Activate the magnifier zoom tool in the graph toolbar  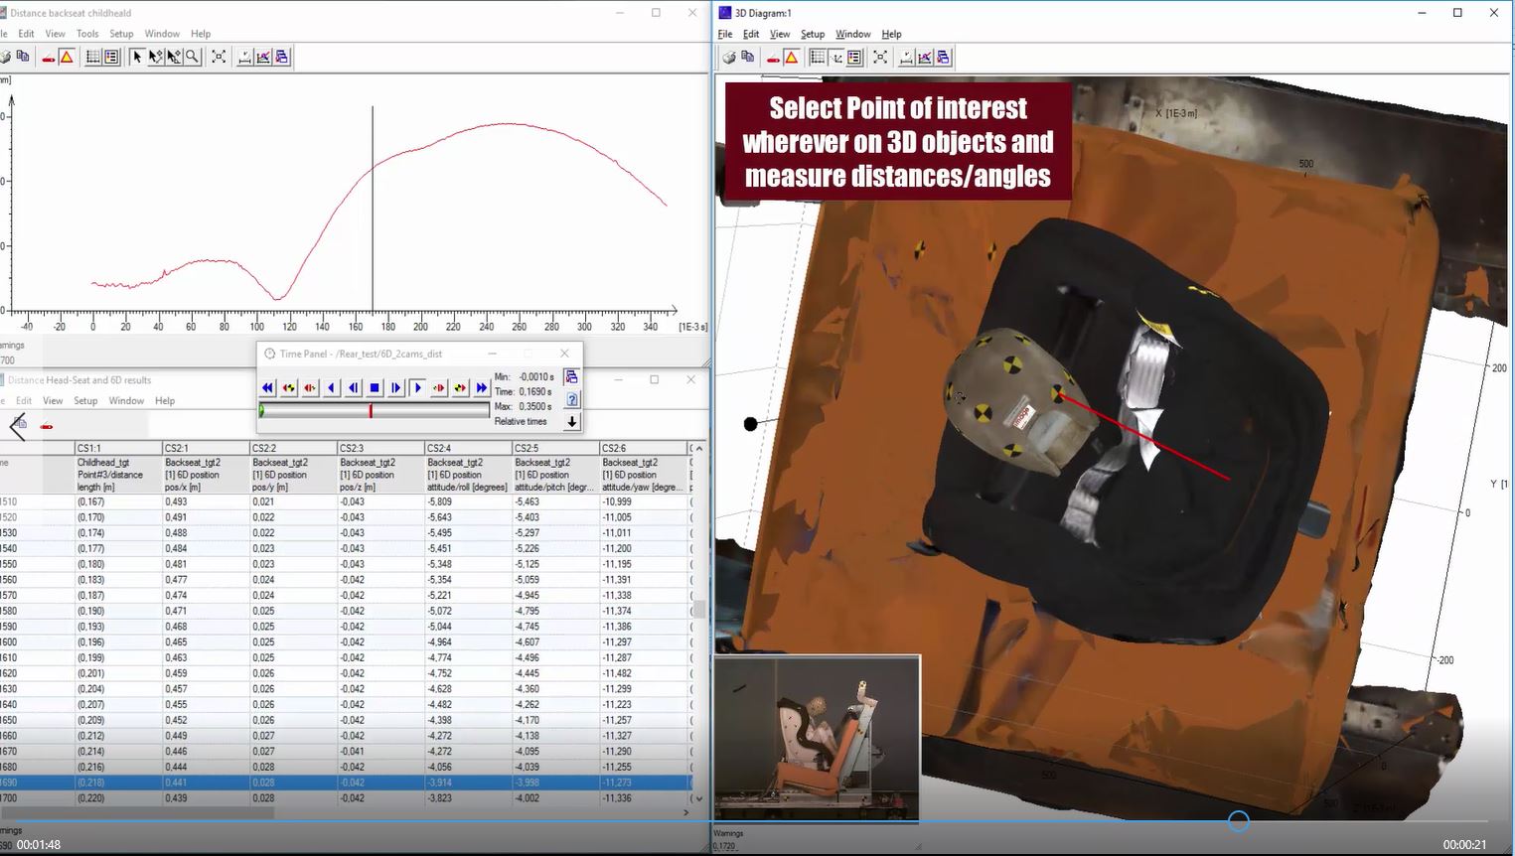[193, 57]
